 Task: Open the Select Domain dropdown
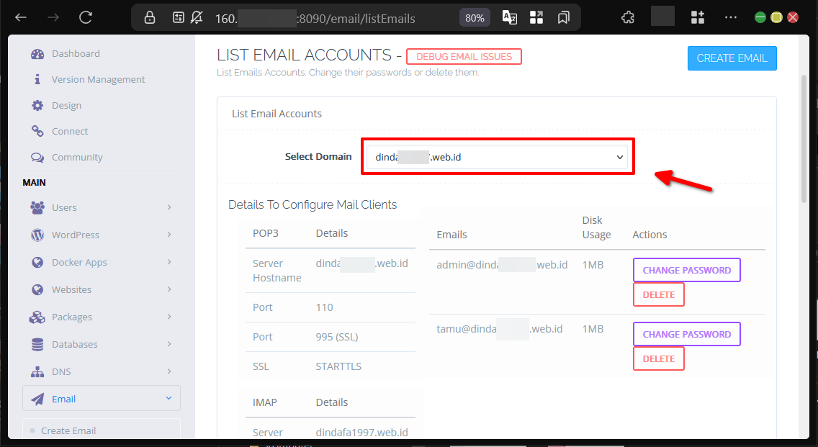click(497, 157)
